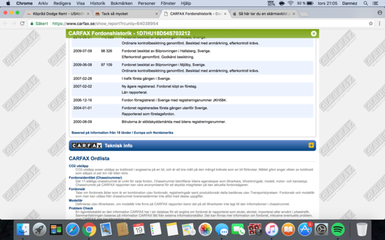This screenshot has width=385, height=240.
Task: Open Safari from the Dock
Action: coord(73,230)
